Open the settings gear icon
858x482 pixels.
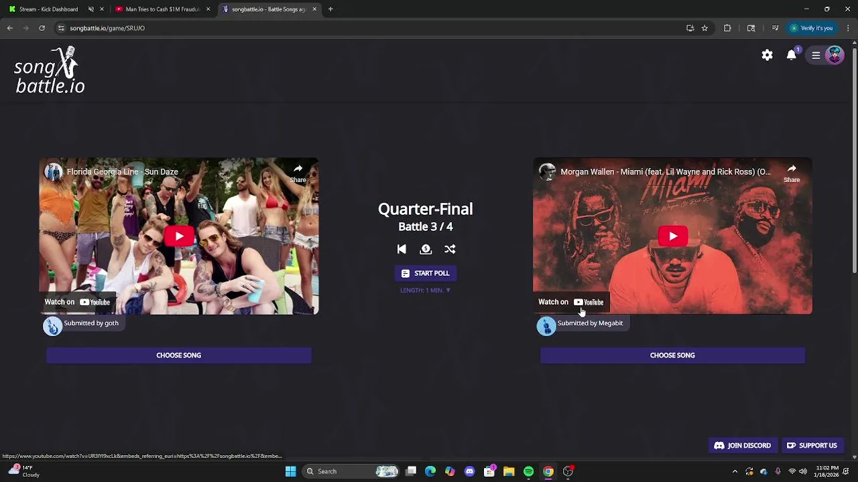pyautogui.click(x=767, y=55)
